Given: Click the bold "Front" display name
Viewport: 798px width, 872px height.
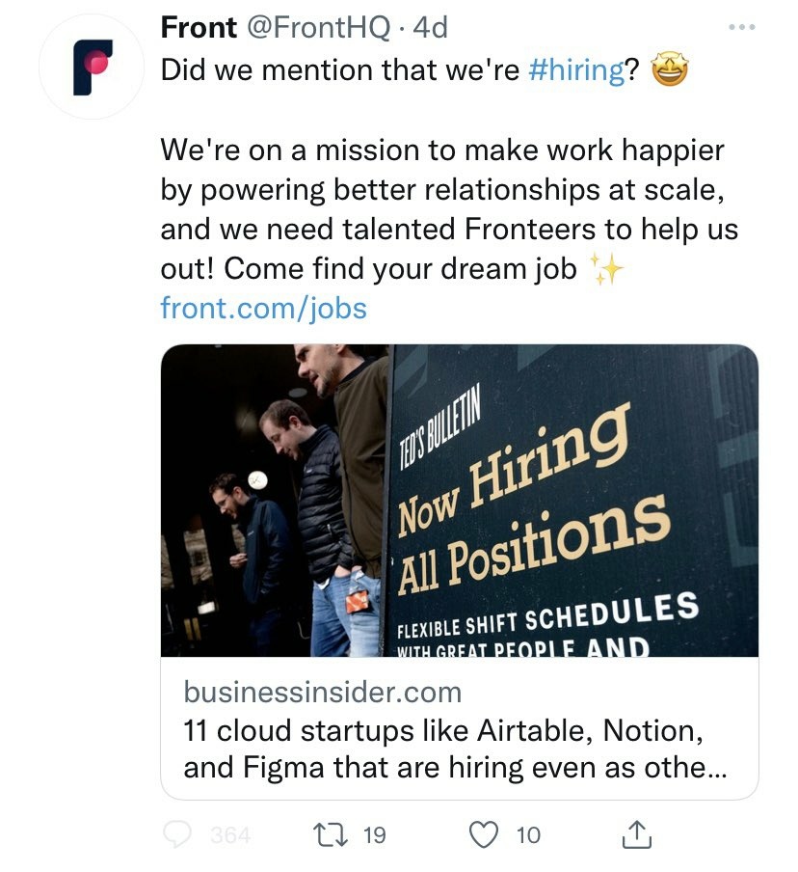Looking at the screenshot, I should tap(199, 28).
